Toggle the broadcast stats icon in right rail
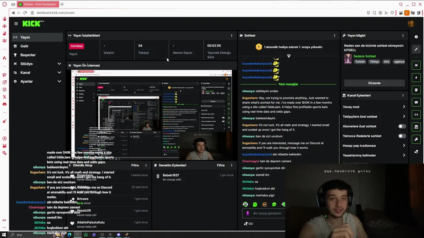The width and height of the screenshot is (424, 238). coord(416,115)
